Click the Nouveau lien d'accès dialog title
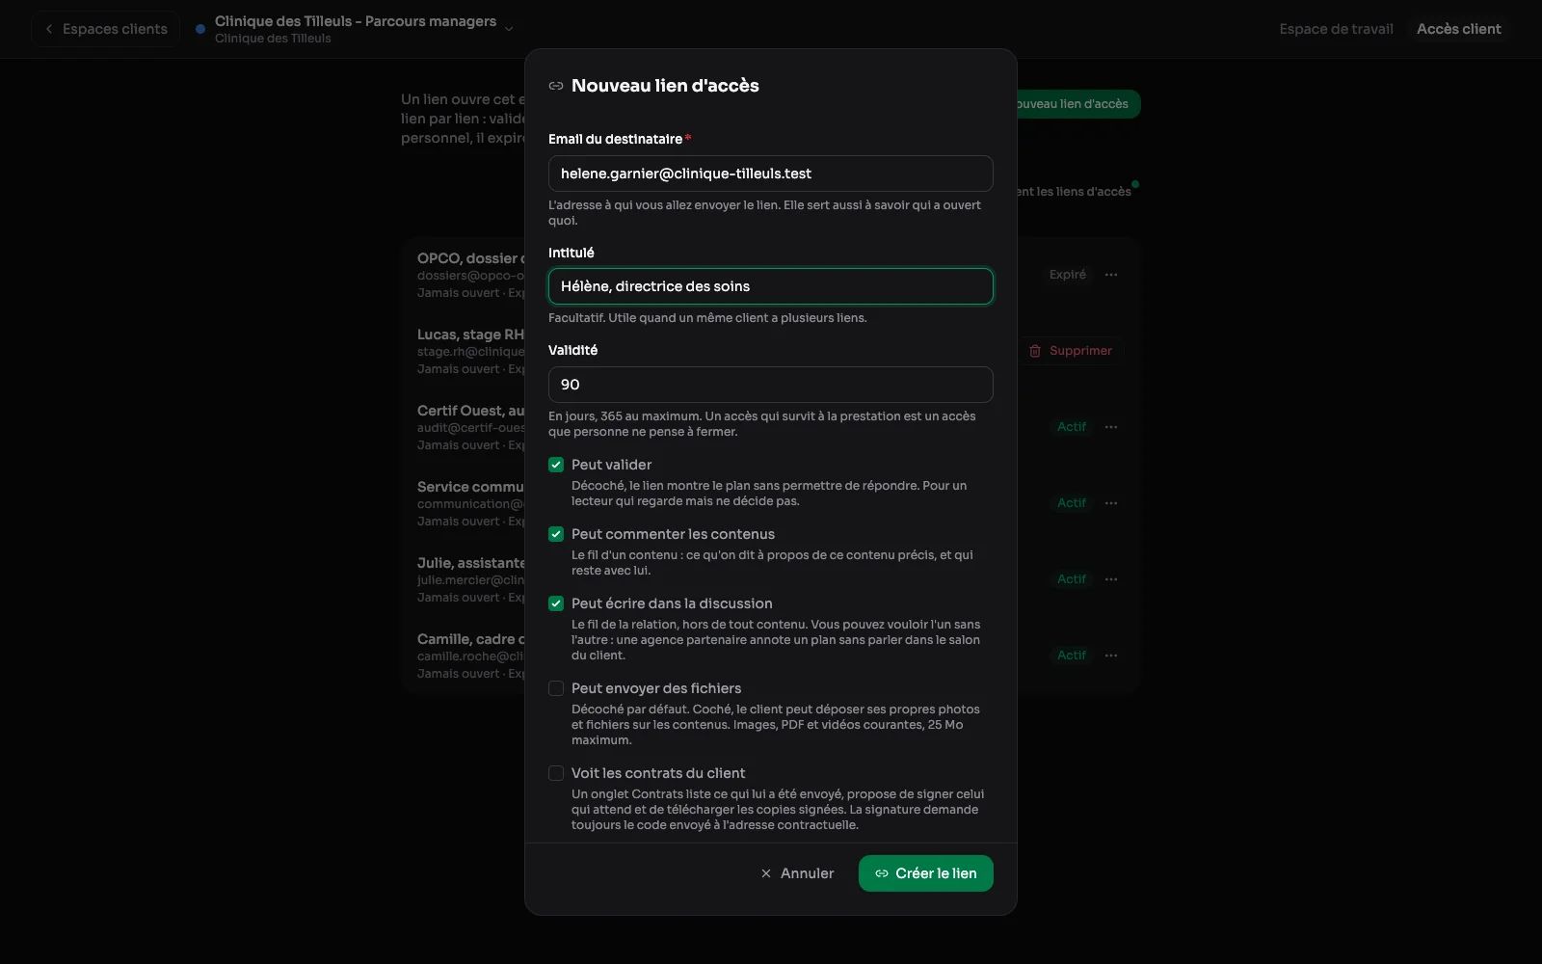Screen dimensions: 1542x964 coord(665,86)
